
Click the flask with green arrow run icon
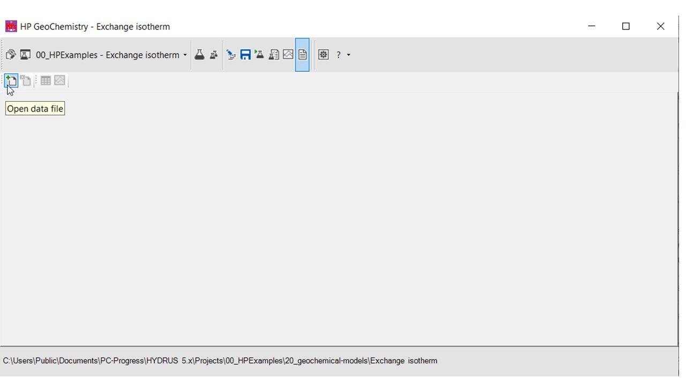click(259, 55)
